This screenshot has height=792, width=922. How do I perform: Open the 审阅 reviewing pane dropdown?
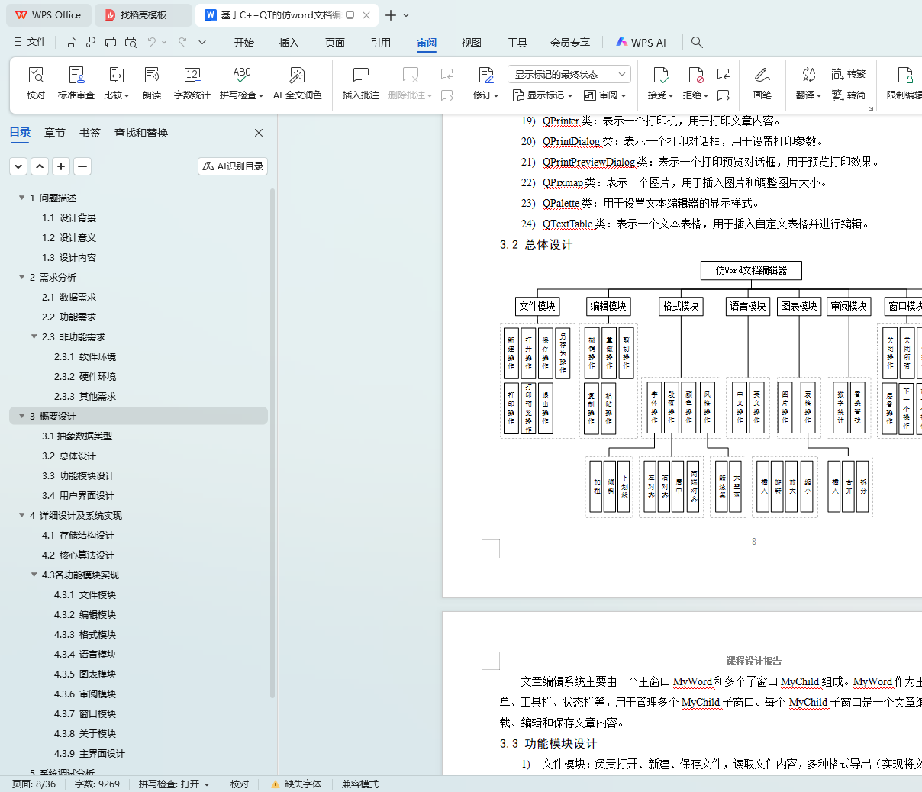click(x=604, y=95)
